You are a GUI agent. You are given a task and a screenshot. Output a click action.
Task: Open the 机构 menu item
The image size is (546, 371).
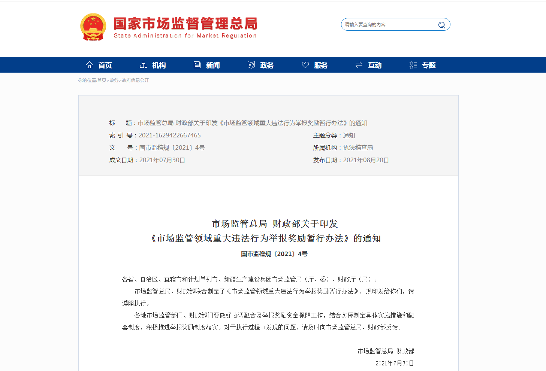pyautogui.click(x=159, y=65)
